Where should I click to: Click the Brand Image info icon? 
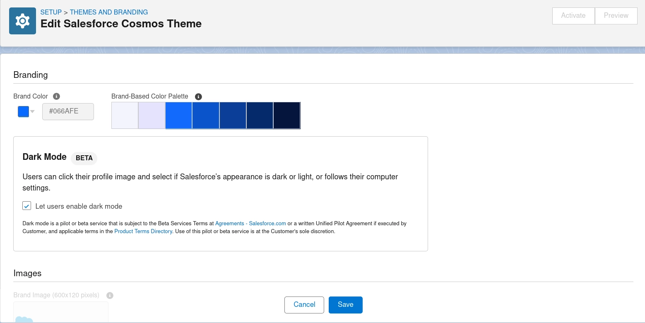(x=110, y=295)
